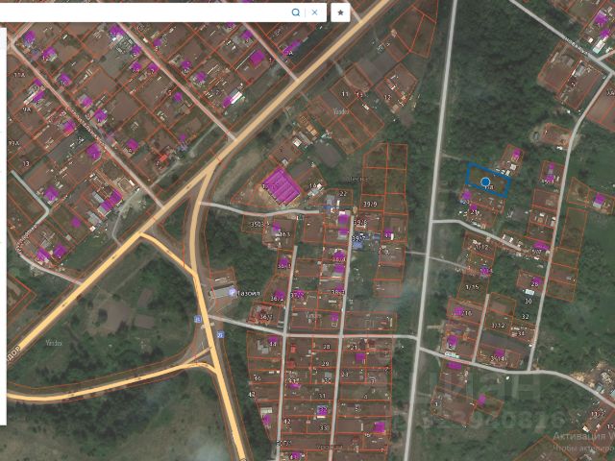615x461 pixels.
Task: Click the Тазоил place label
Action: (249, 293)
